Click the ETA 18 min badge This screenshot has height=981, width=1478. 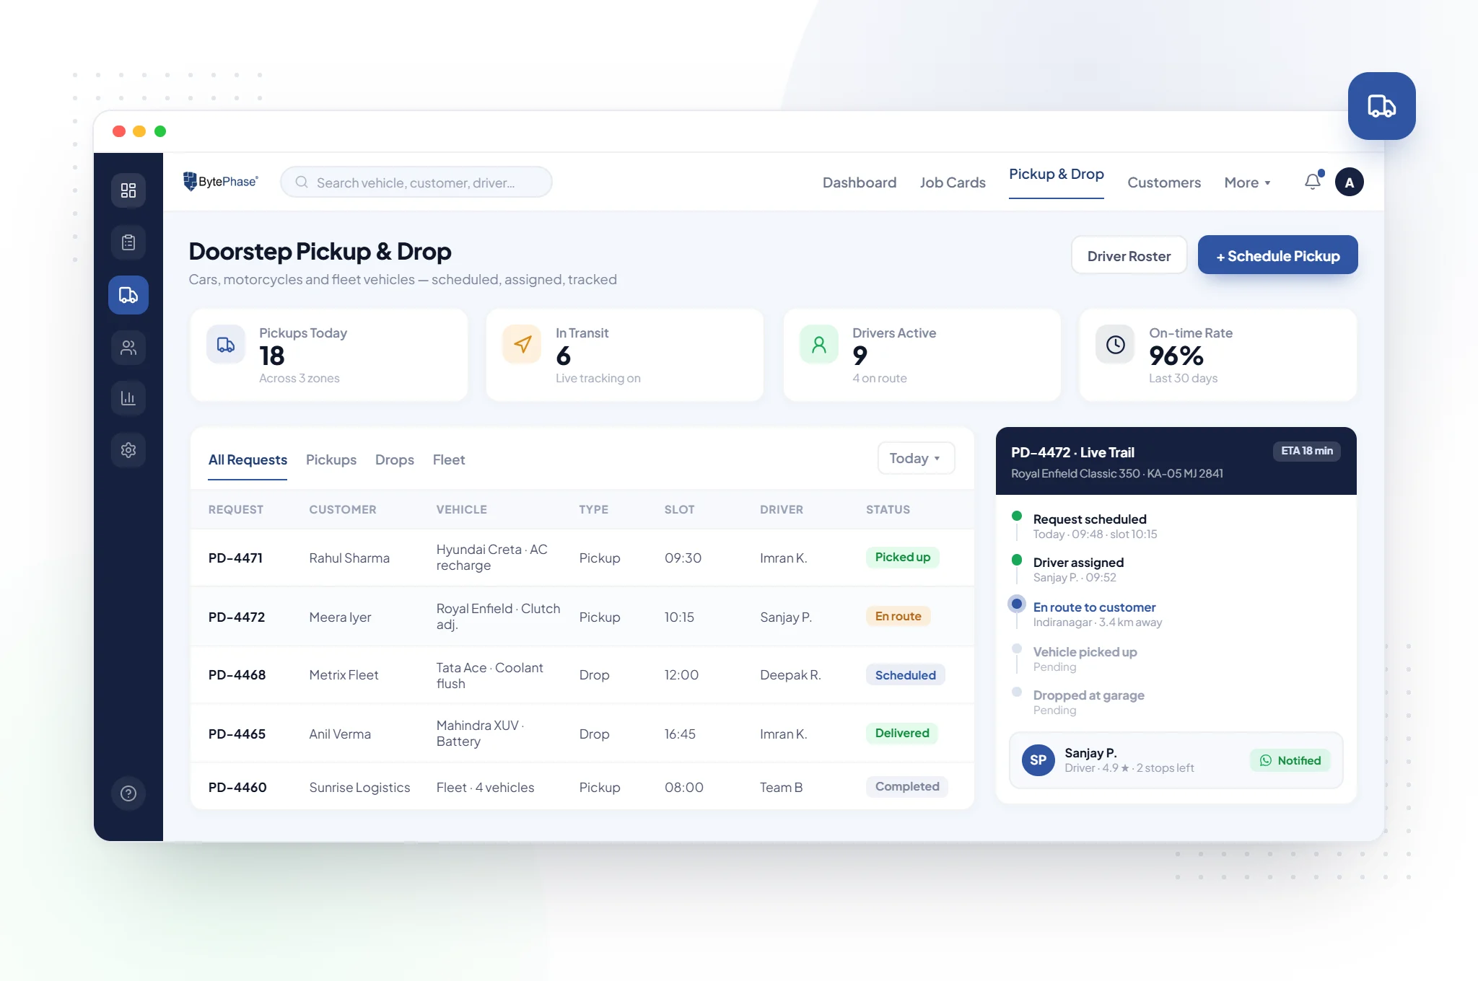(1306, 451)
